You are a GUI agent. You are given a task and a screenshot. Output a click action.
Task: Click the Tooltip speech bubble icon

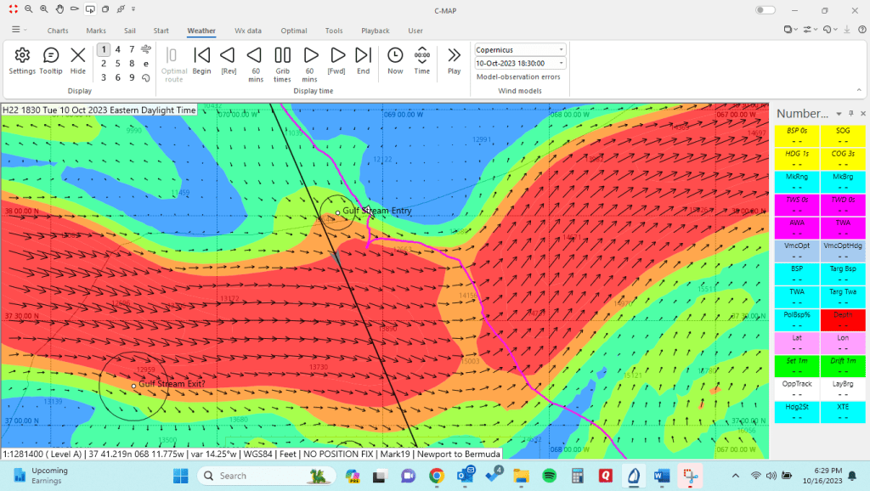(51, 60)
